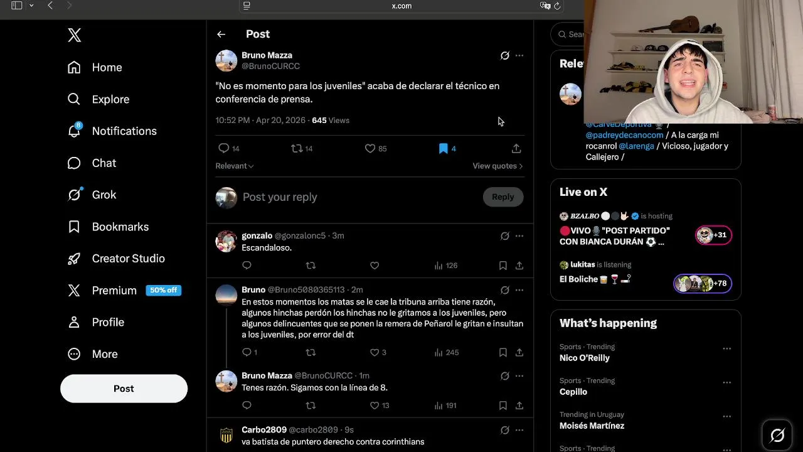
Task: Open Chat from the sidebar
Action: [92, 163]
